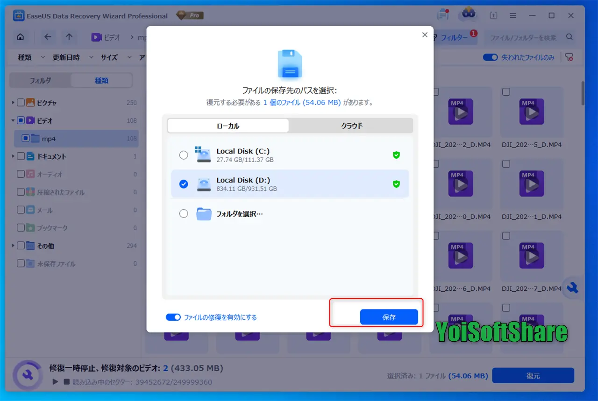
Task: Click the Local Disk (C:) drive icon
Action: tap(203, 155)
